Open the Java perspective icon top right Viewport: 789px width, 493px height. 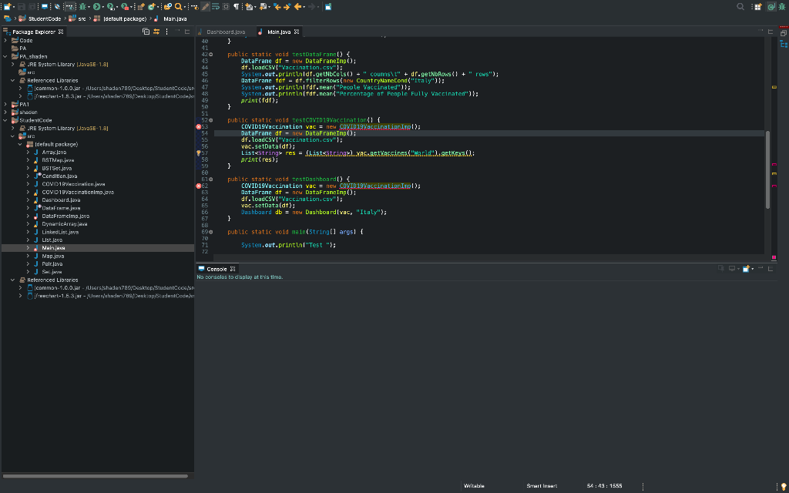(771, 6)
